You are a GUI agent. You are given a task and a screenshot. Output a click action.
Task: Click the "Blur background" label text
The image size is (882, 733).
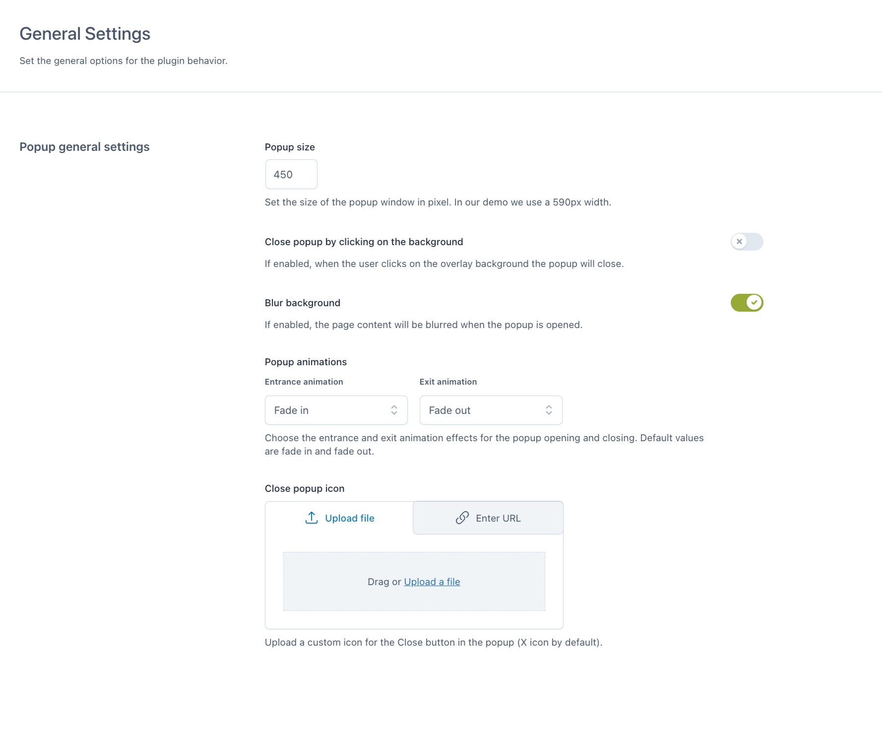pyautogui.click(x=303, y=303)
